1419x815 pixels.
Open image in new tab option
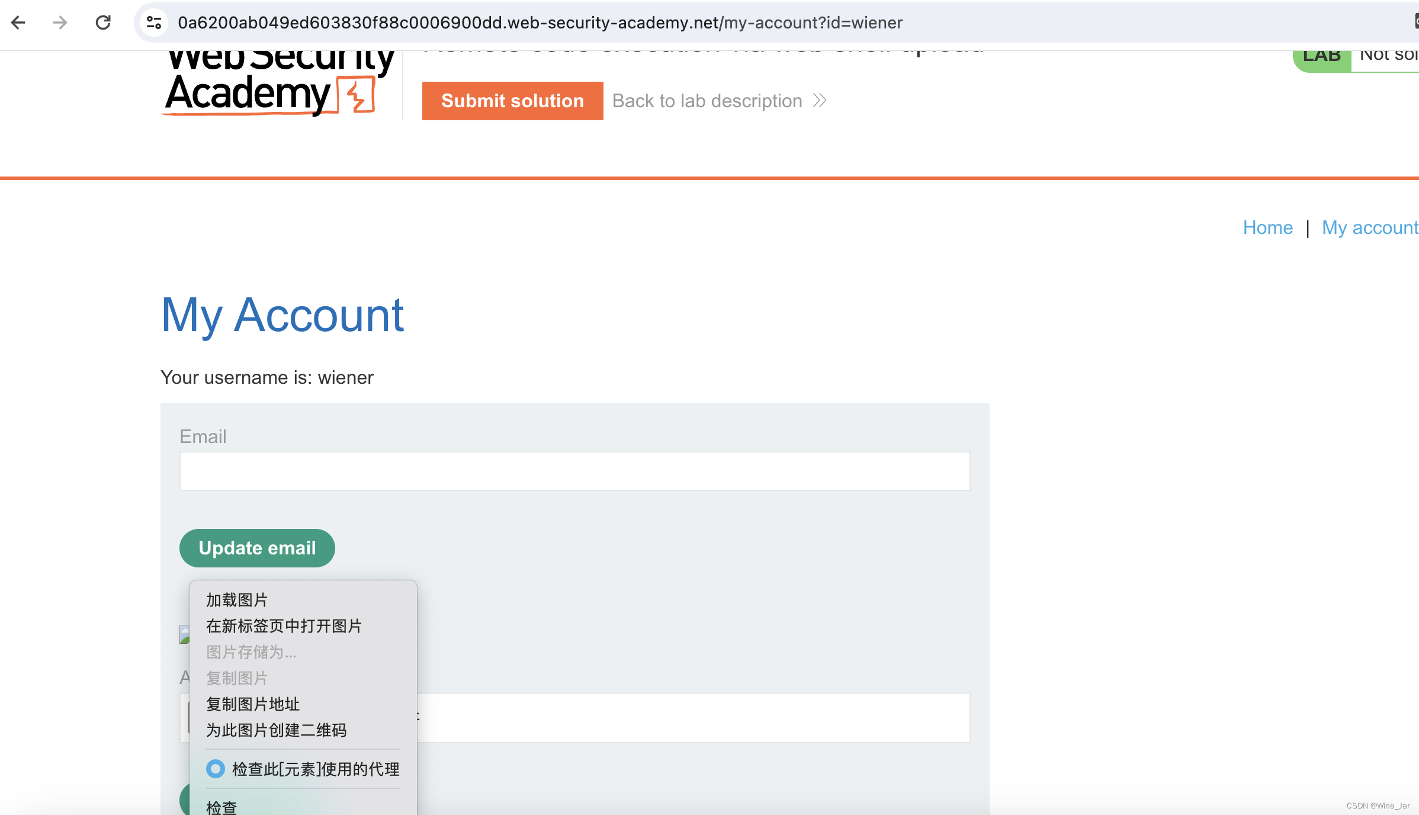[284, 626]
